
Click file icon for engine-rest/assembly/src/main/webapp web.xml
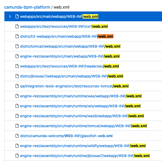point(17,56)
